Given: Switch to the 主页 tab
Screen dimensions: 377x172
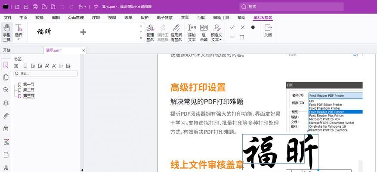Looking at the screenshot, I should pyautogui.click(x=23, y=18).
